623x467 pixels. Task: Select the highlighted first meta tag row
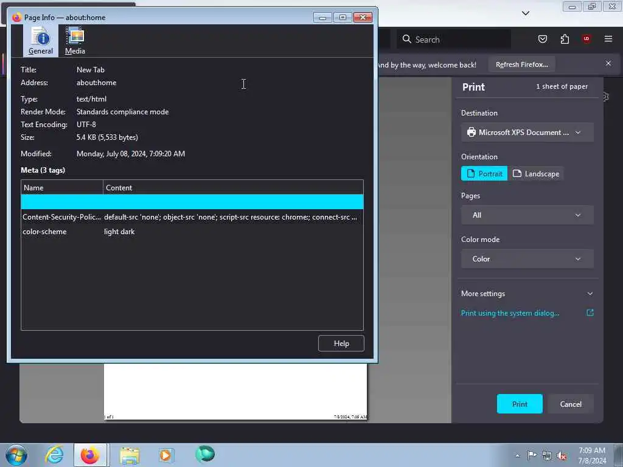192,202
